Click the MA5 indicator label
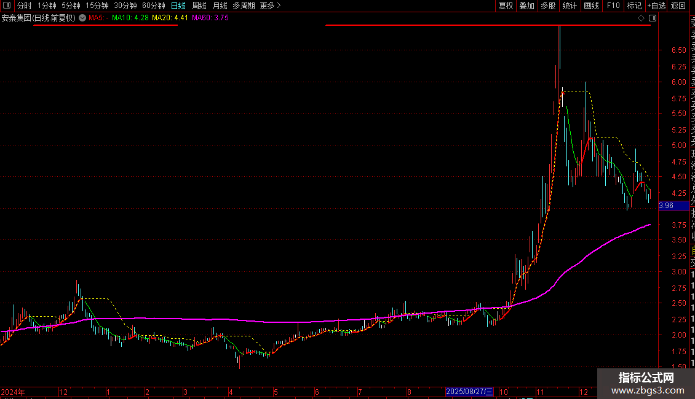This screenshot has width=695, height=399. point(98,18)
